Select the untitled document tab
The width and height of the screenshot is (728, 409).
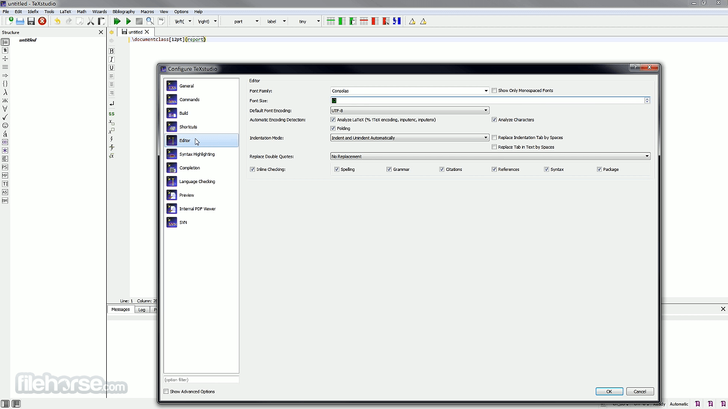tap(135, 32)
